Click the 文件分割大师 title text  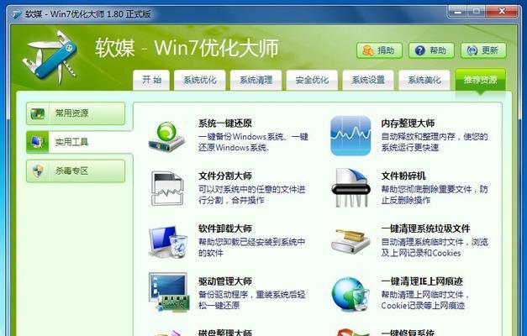pos(225,176)
